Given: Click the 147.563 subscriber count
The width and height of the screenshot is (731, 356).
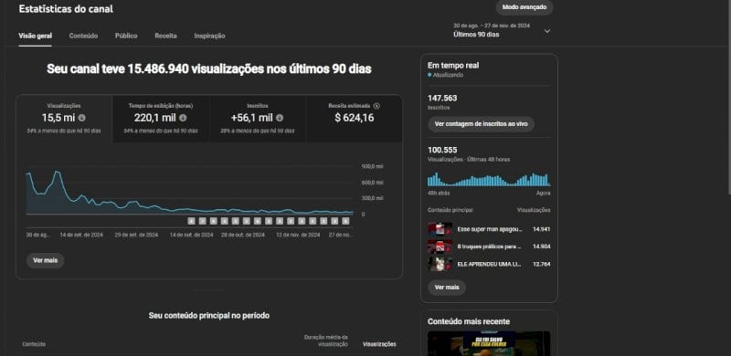Looking at the screenshot, I should click(442, 99).
